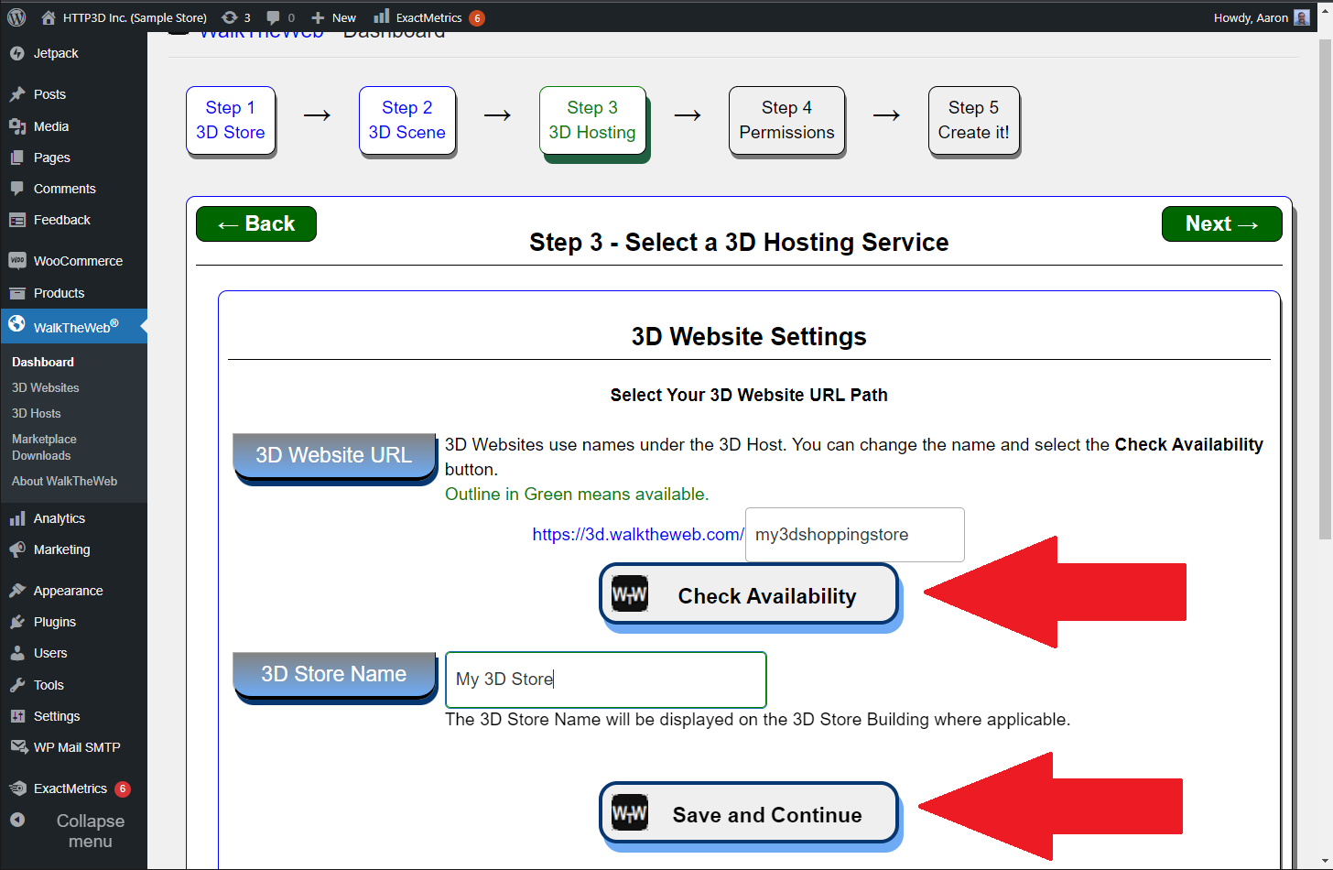Click the Jetpack sidebar icon
Viewport: 1333px width, 870px height.
(x=16, y=53)
